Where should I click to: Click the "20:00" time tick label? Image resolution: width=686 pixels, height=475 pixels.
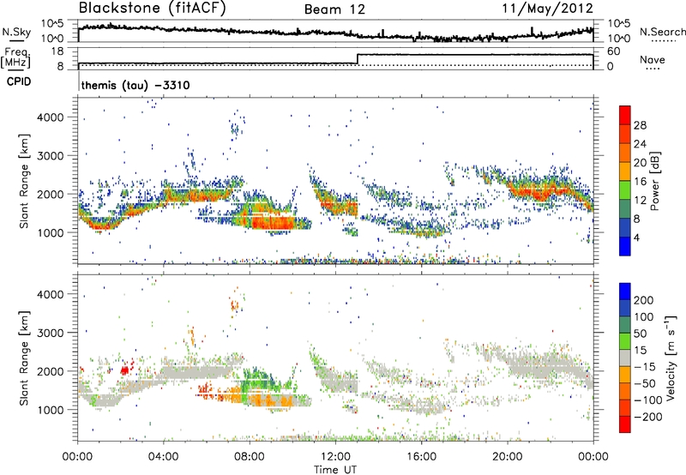pos(507,457)
